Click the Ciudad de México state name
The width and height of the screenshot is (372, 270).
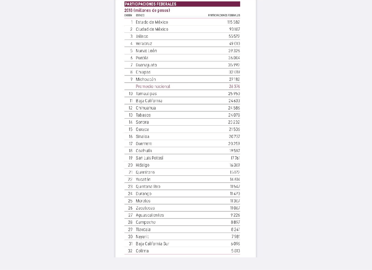click(x=152, y=29)
